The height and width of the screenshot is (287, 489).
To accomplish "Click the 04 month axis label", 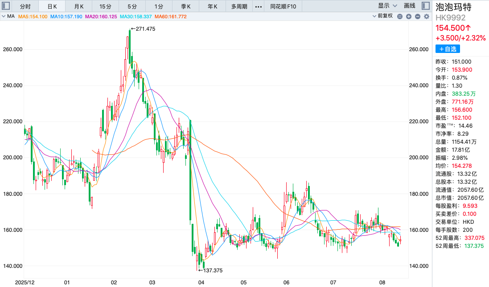I will pyautogui.click(x=201, y=283).
